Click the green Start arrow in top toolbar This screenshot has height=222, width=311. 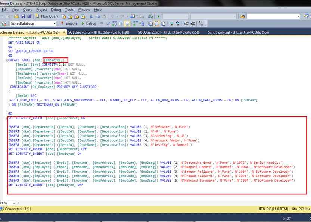tap(159, 16)
